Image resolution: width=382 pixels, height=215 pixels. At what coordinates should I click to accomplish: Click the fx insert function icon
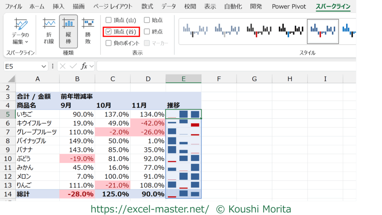click(x=84, y=66)
